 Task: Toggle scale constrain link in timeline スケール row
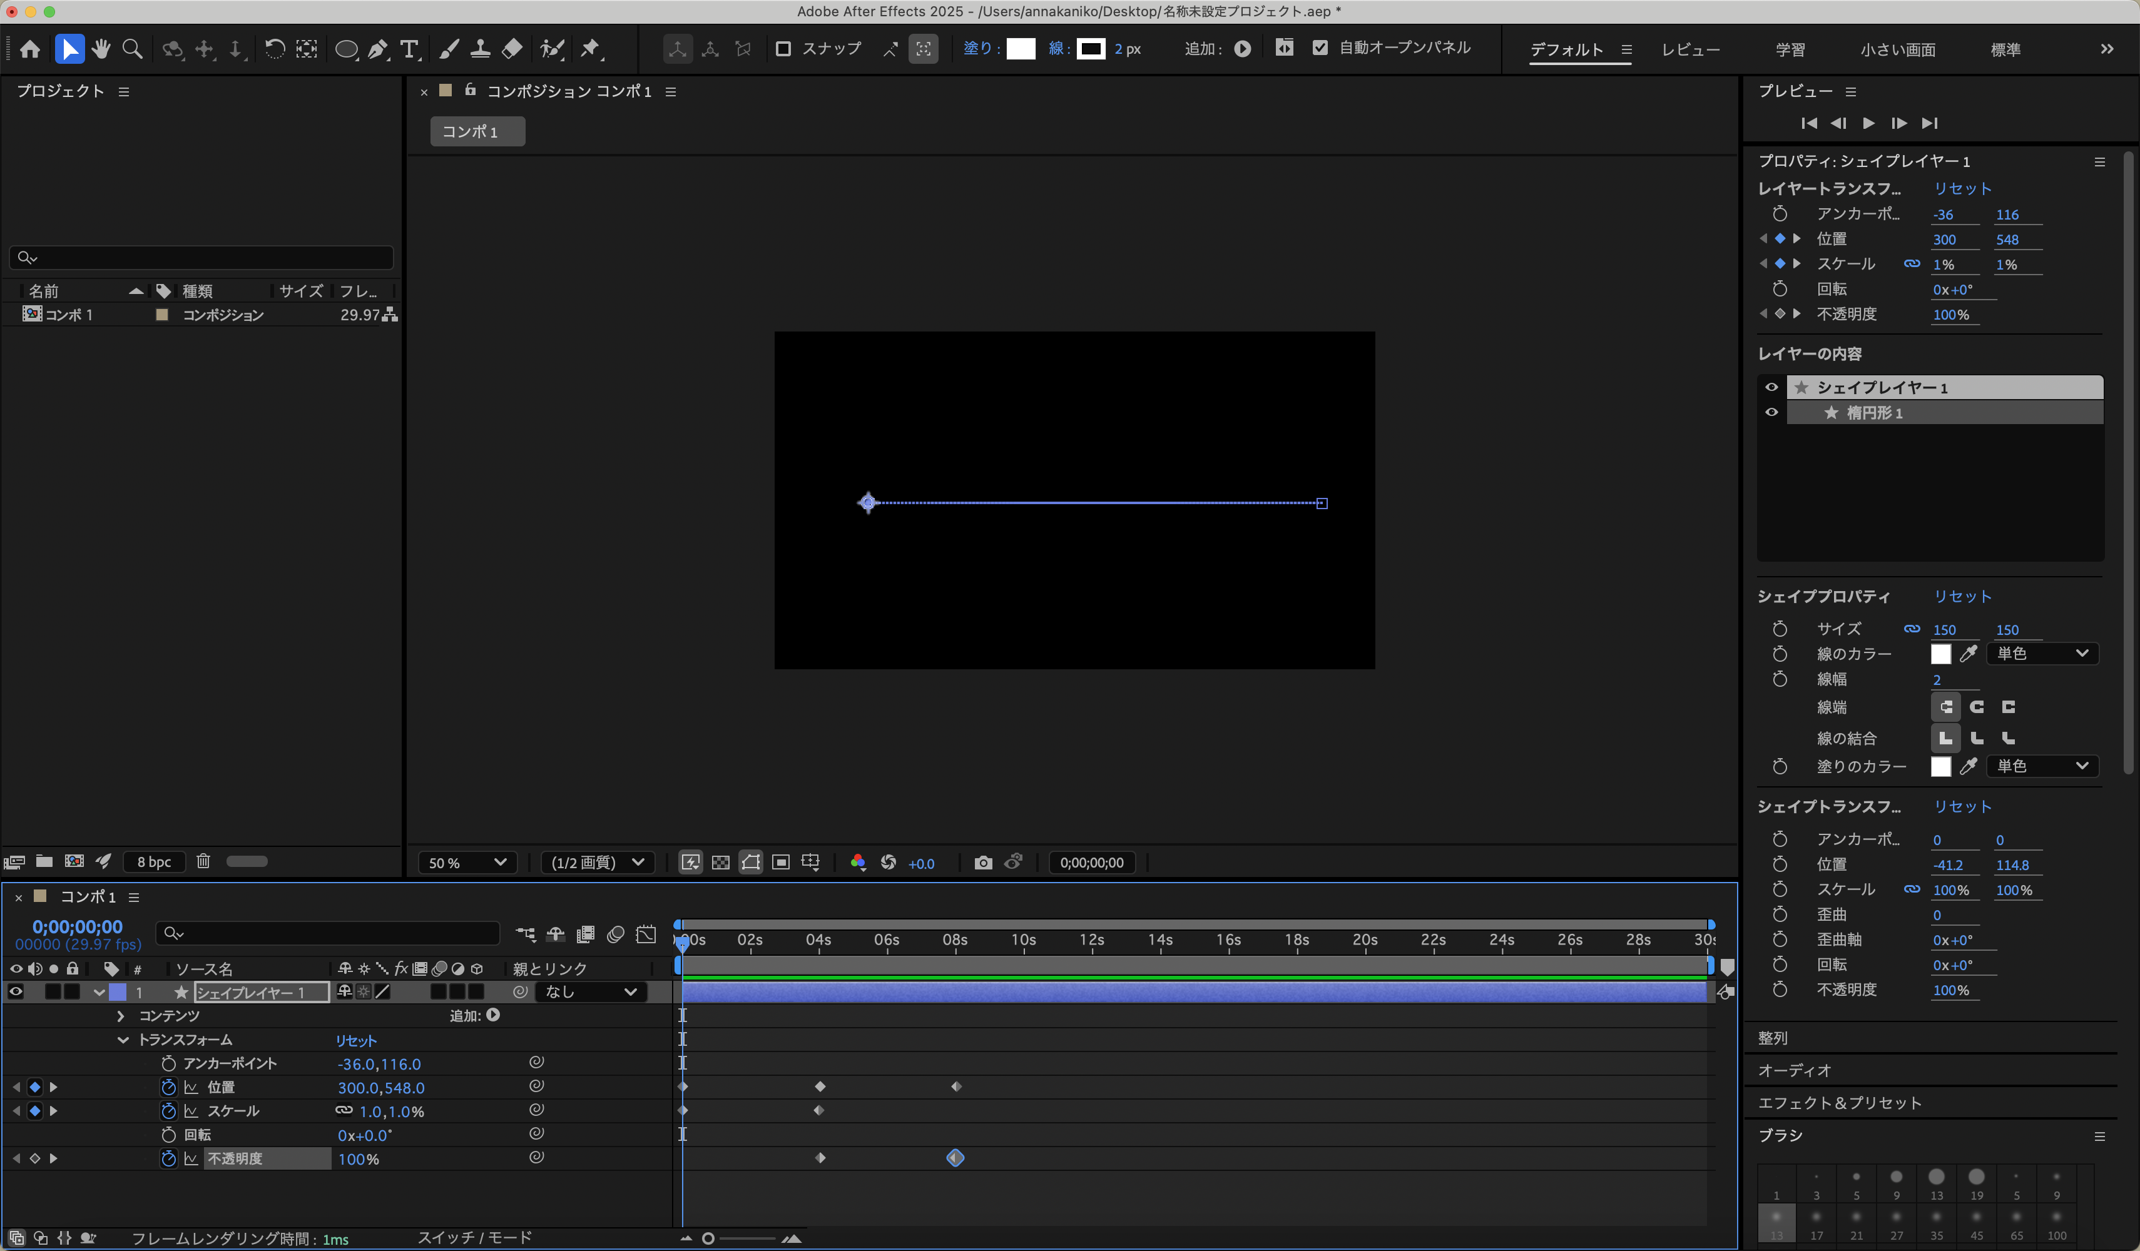point(344,1110)
